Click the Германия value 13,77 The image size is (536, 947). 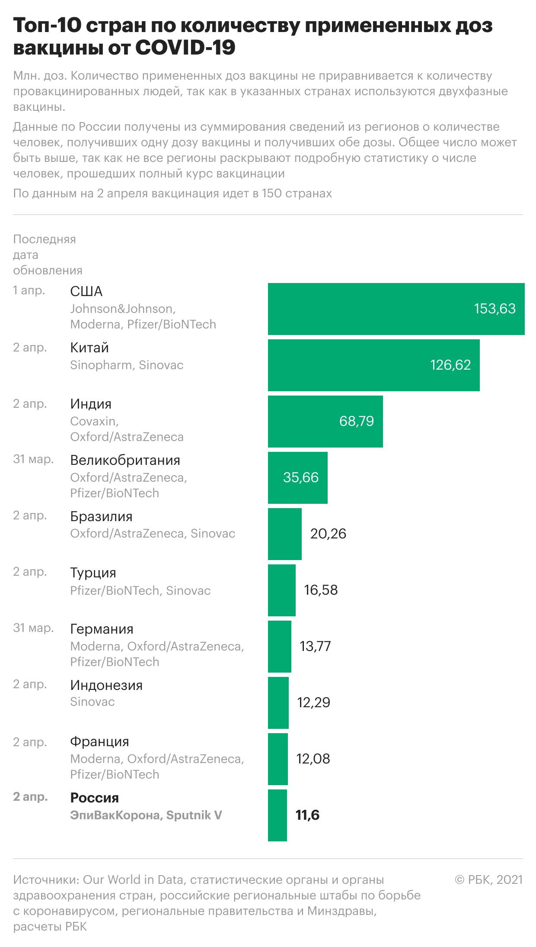point(316,646)
